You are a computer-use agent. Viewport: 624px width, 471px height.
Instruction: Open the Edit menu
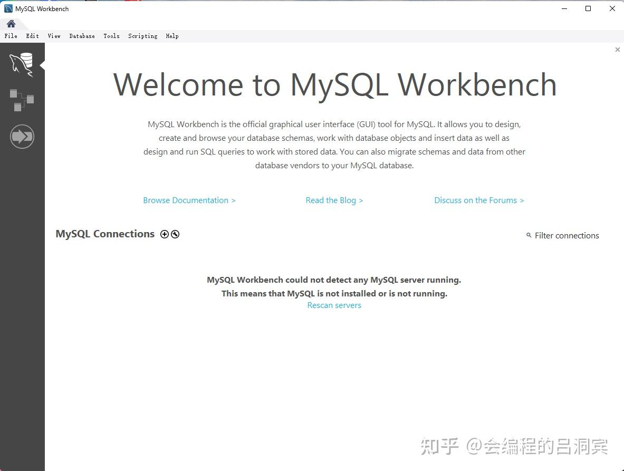tap(32, 36)
